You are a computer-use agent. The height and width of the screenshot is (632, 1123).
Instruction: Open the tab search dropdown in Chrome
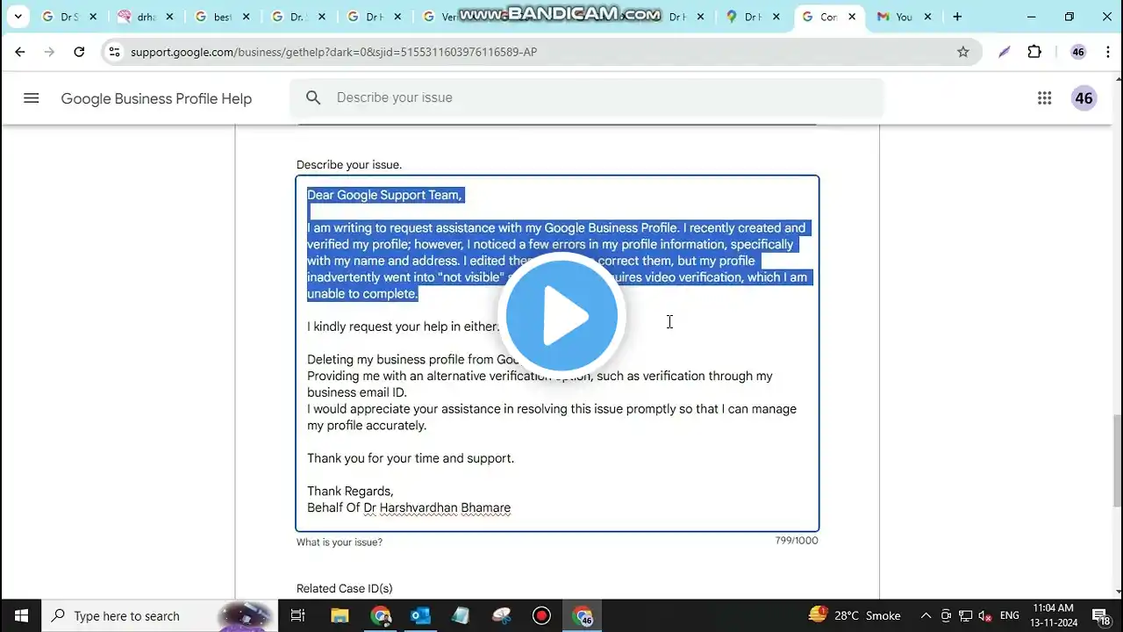[x=18, y=17]
